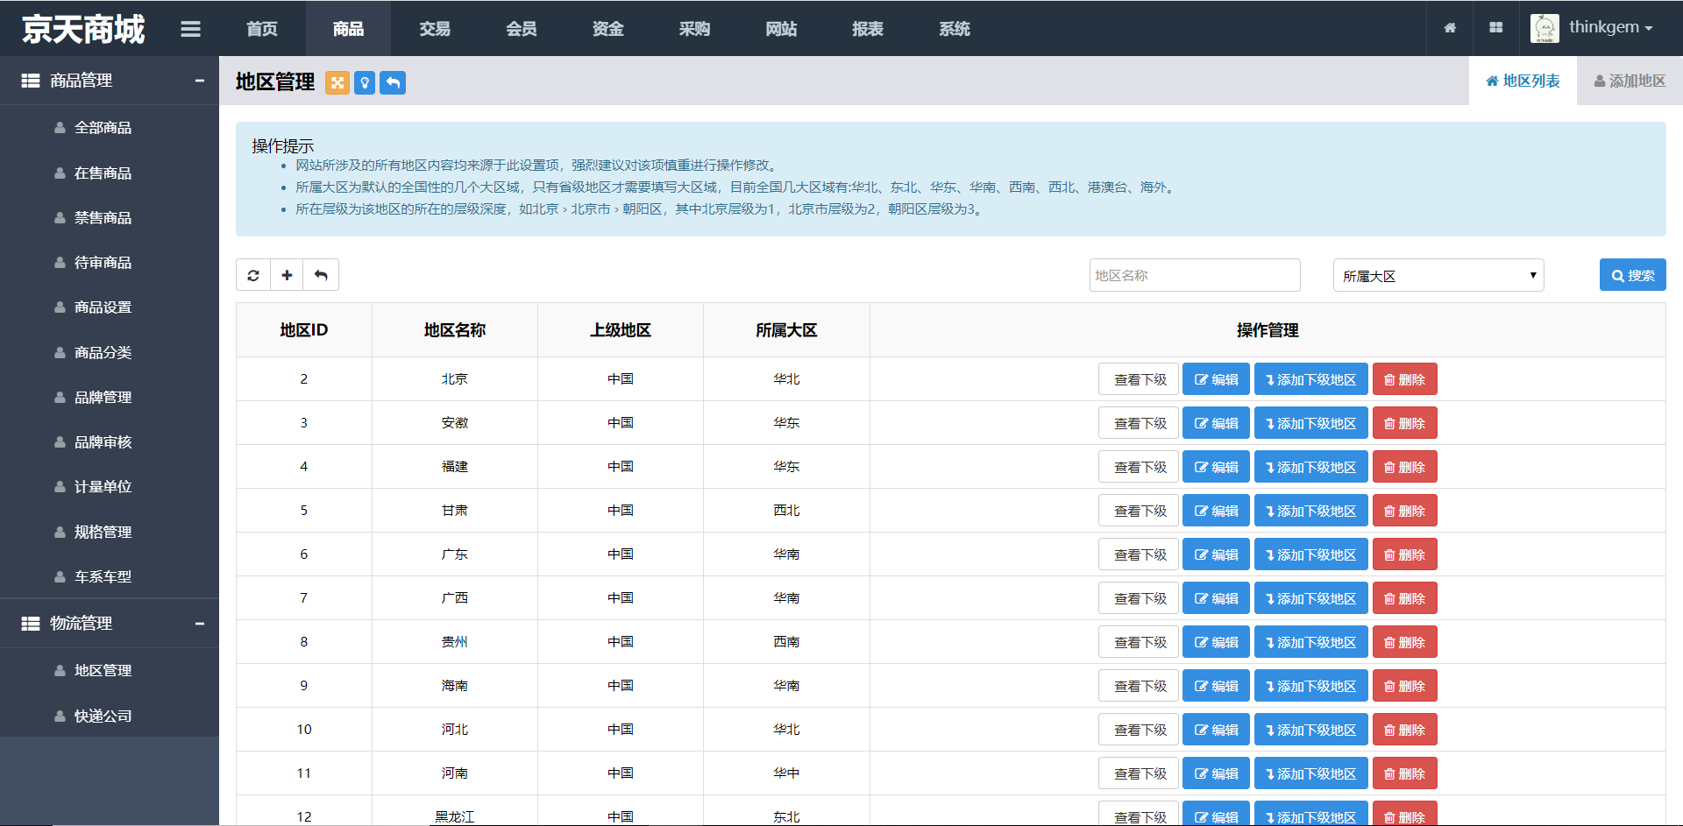The image size is (1683, 826).
Task: Click the 地区名称 column header
Action: (x=455, y=330)
